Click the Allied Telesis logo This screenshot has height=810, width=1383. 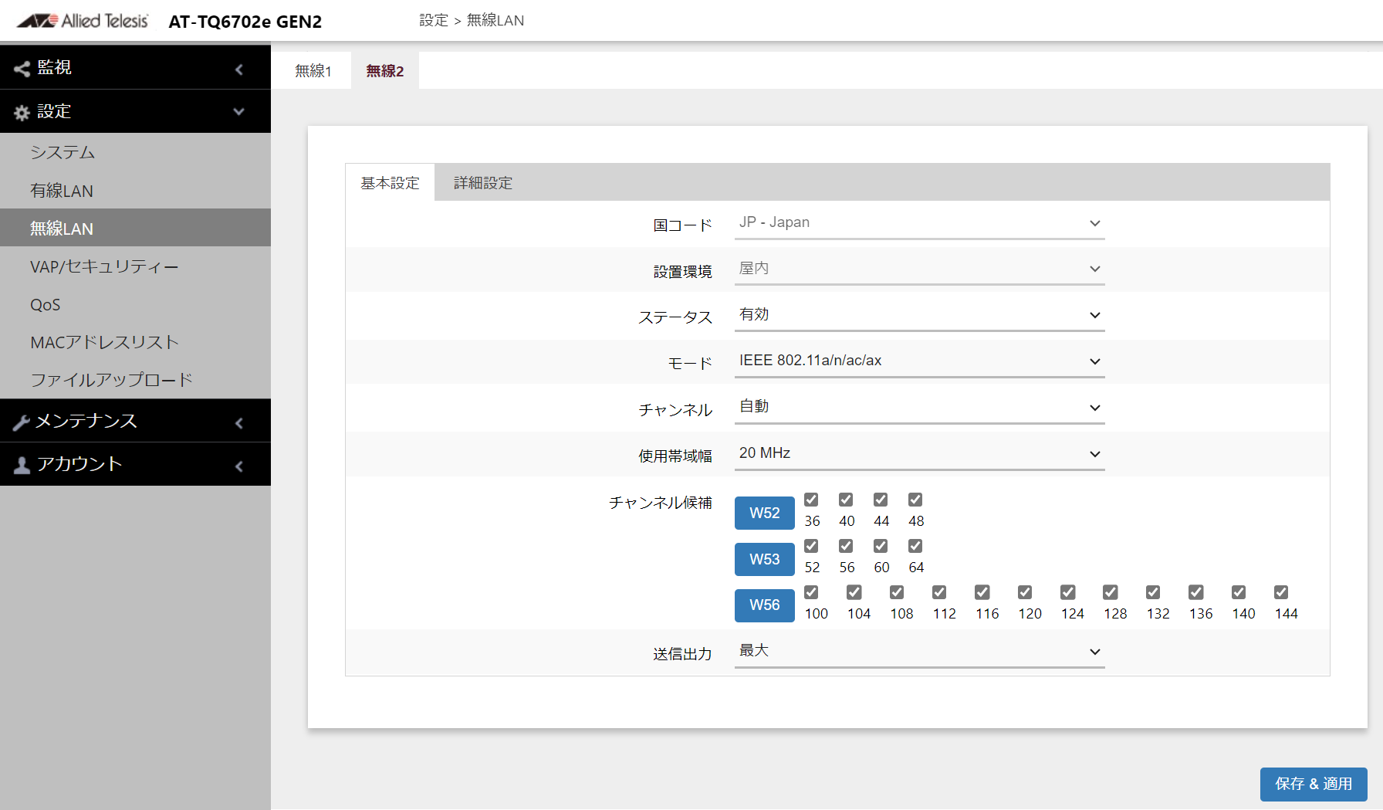coord(83,21)
